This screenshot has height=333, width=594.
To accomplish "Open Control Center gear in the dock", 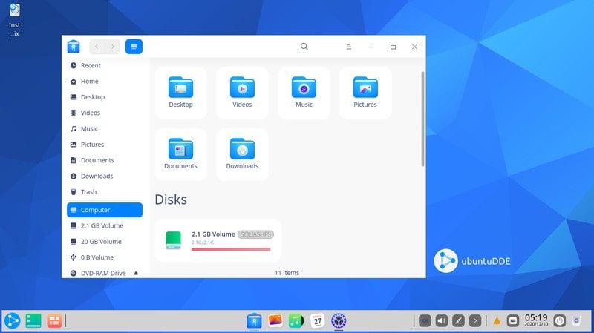I will 339,321.
